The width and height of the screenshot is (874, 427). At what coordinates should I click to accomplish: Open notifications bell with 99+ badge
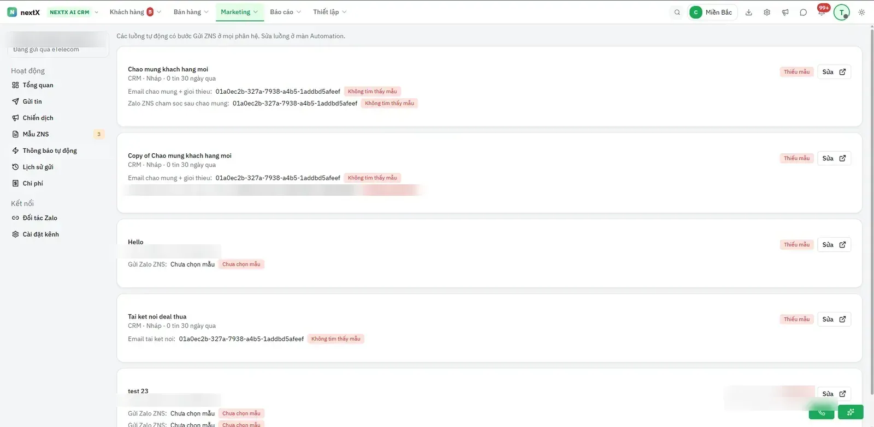tap(822, 12)
